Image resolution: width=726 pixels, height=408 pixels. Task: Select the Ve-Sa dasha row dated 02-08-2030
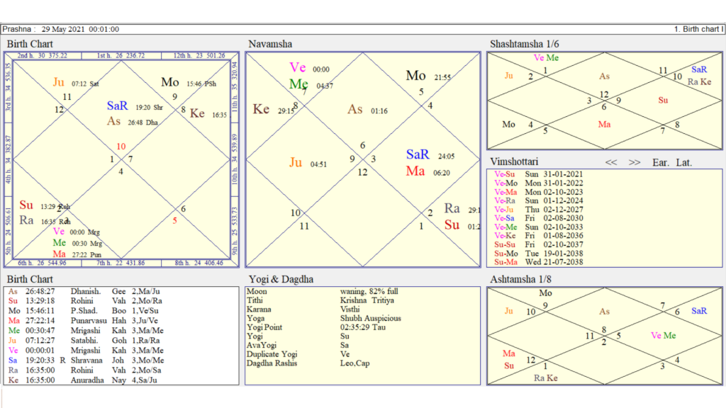coord(539,218)
